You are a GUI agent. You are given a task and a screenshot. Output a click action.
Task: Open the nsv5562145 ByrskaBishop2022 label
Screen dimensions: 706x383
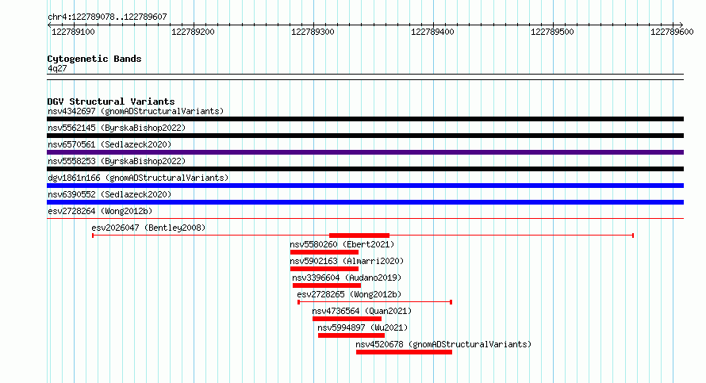(x=117, y=128)
